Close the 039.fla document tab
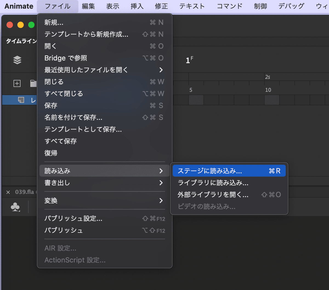329x290 pixels. (x=8, y=192)
